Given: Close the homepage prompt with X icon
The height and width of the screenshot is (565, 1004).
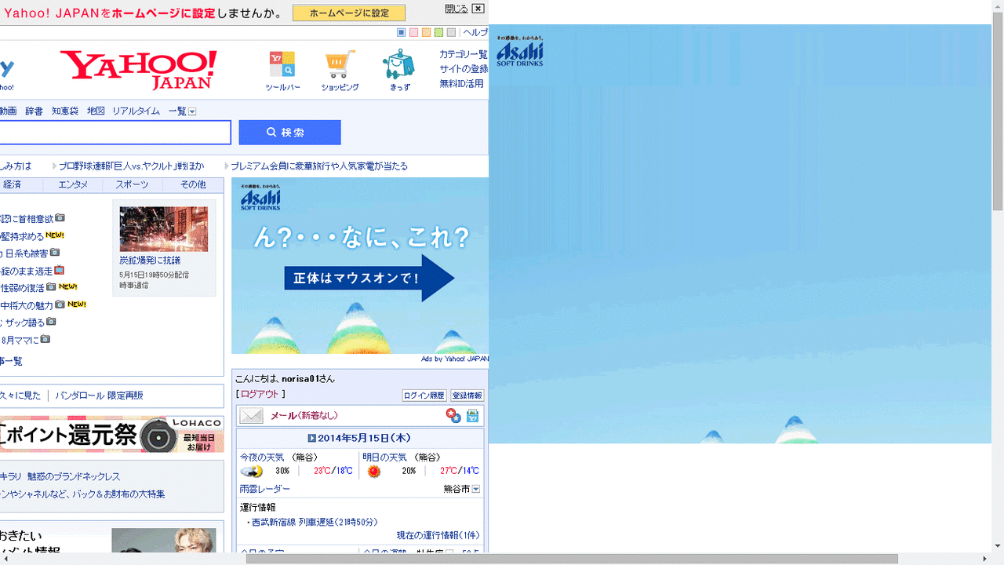Looking at the screenshot, I should (478, 9).
